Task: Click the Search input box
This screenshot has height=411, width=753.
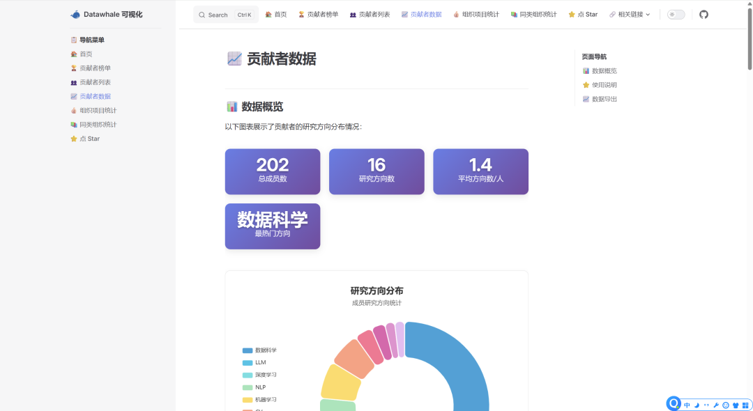Action: [x=225, y=15]
